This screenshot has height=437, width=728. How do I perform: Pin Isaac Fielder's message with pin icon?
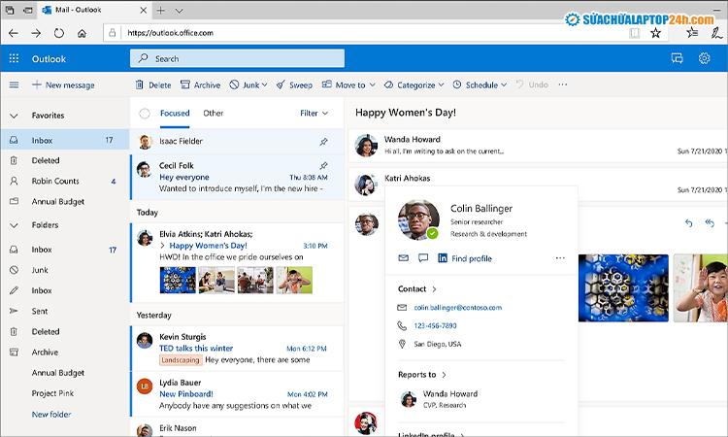pyautogui.click(x=323, y=142)
